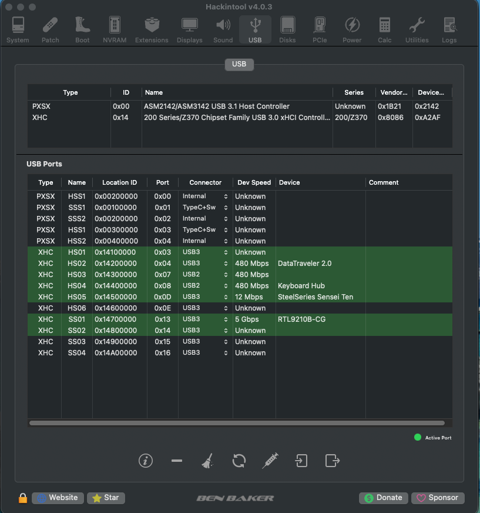
Task: Click the Donate button
Action: [383, 498]
